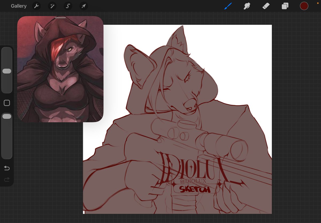This screenshot has height=223, width=321.
Task: Activate the Transform arrow tool
Action: pyautogui.click(x=84, y=6)
